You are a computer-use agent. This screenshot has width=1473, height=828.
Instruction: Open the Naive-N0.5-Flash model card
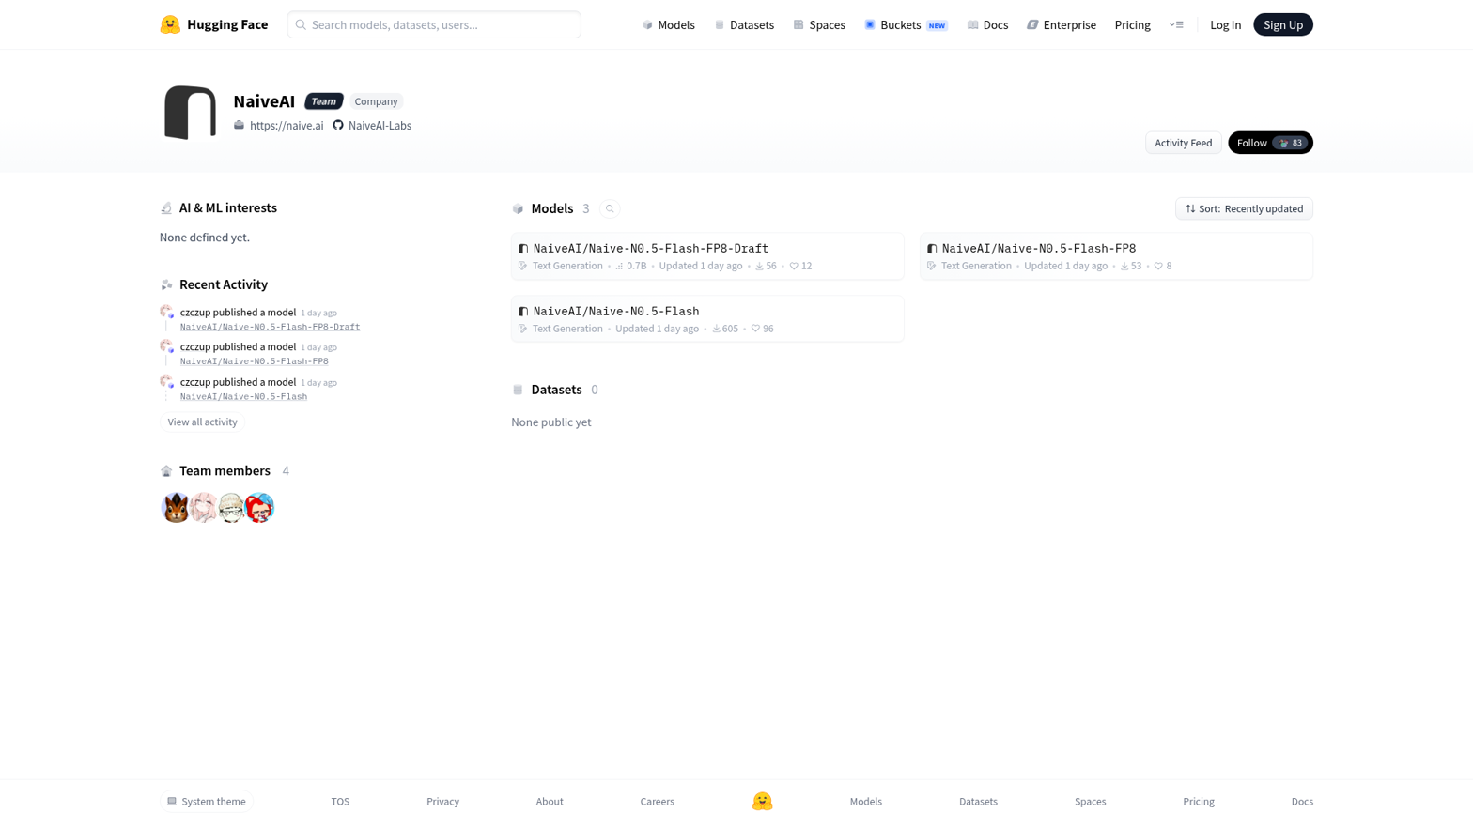click(707, 319)
